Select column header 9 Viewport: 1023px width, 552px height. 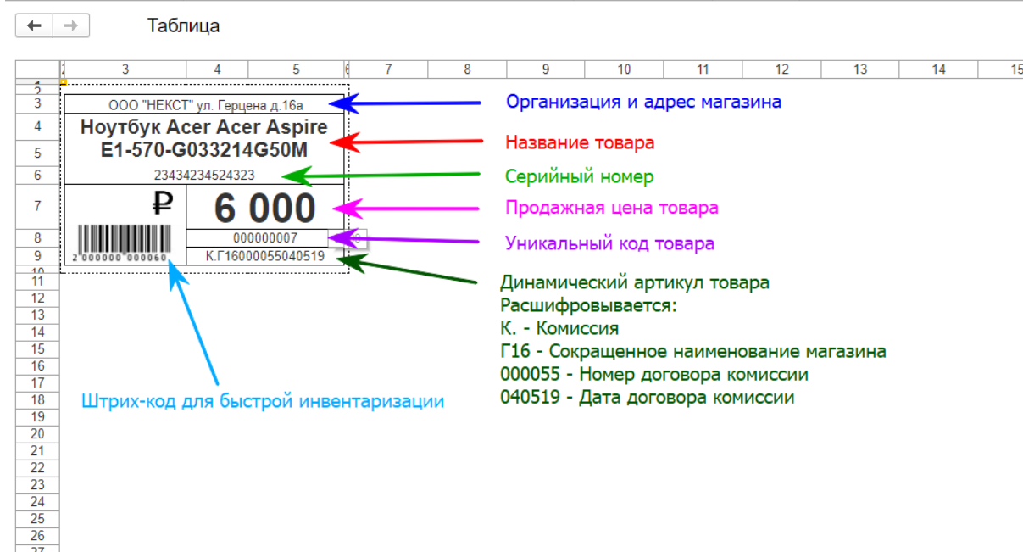[x=546, y=70]
